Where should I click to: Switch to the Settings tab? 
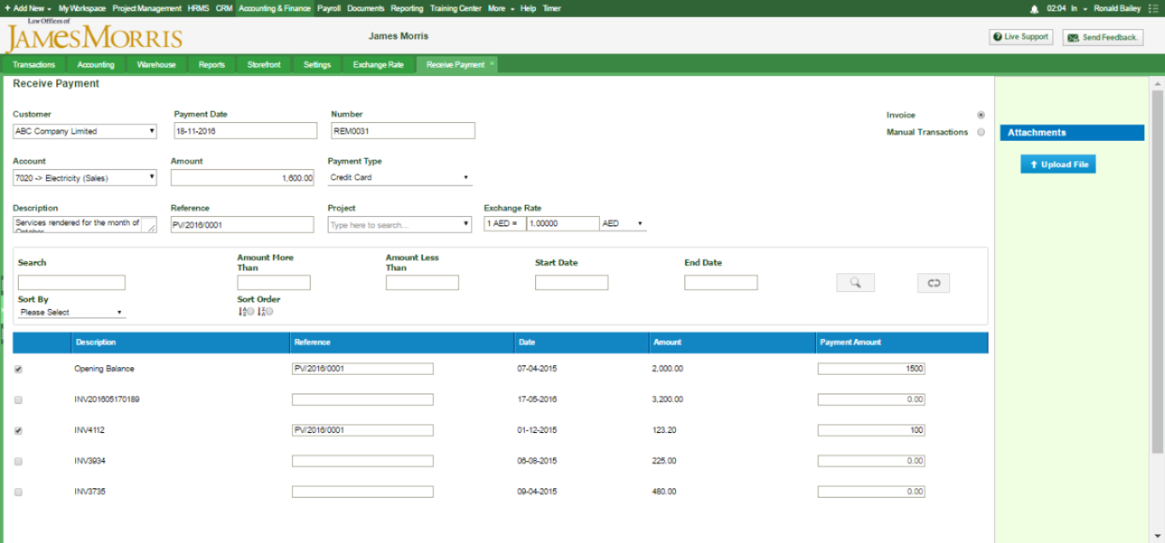[317, 65]
